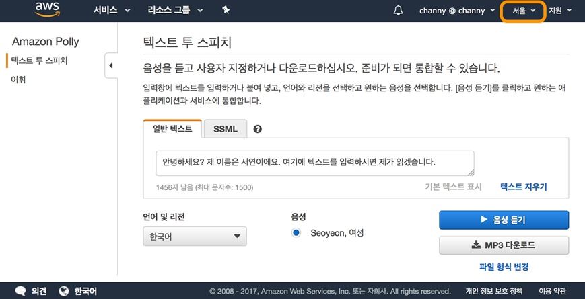The image size is (585, 299).
Task: Open 어휘 in the left sidebar
Action: (18, 79)
